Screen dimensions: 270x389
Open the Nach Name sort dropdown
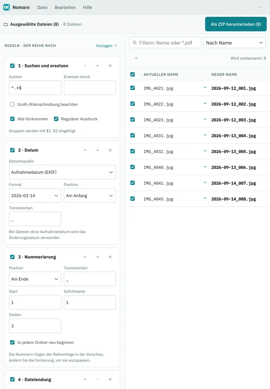pos(235,43)
